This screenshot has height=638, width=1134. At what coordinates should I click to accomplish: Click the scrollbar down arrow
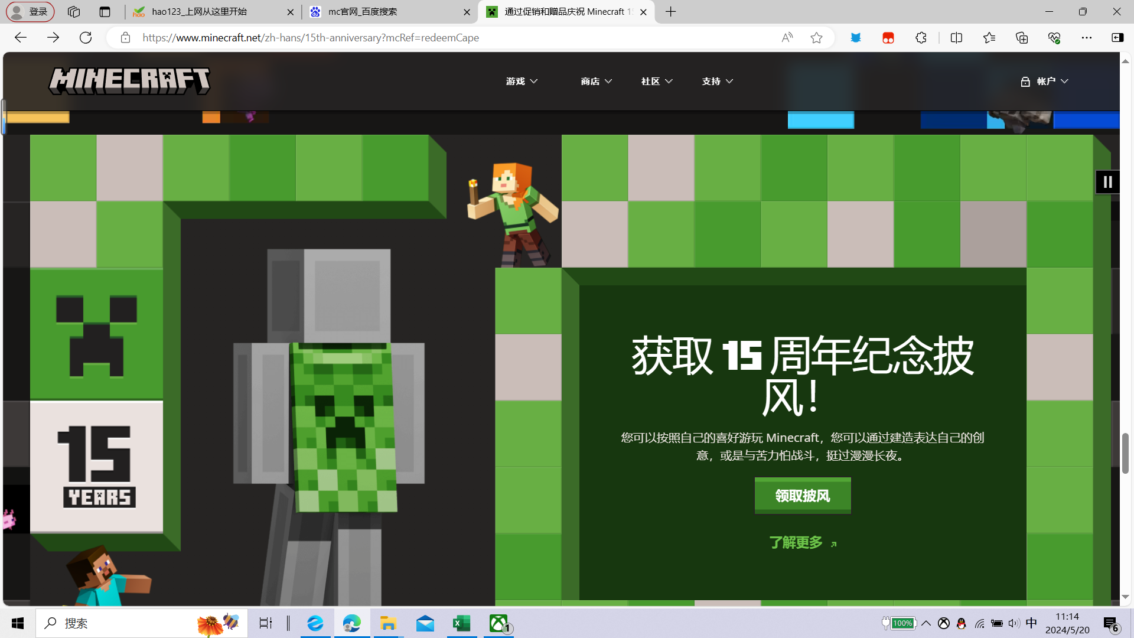pyautogui.click(x=1126, y=597)
